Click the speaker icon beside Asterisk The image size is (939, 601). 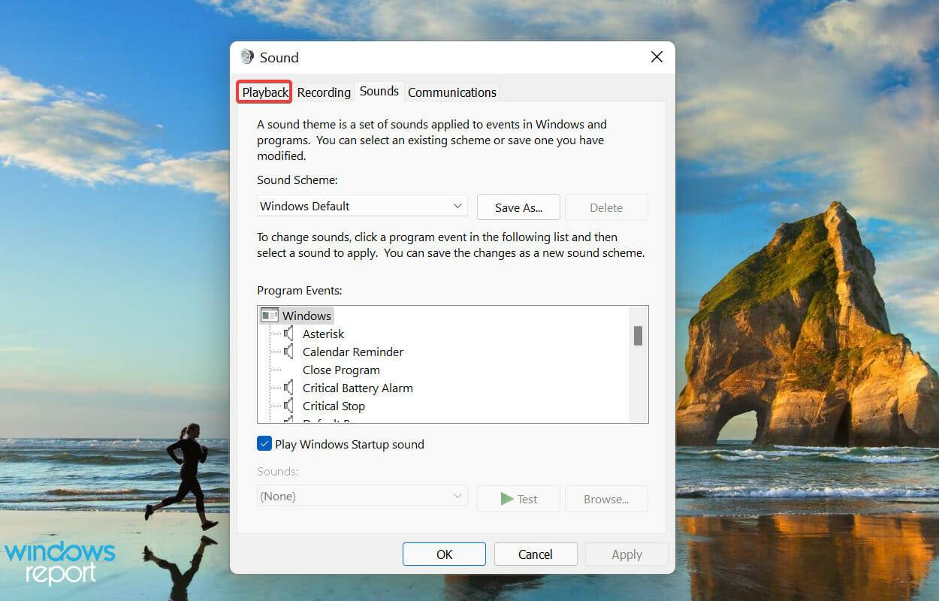(291, 334)
